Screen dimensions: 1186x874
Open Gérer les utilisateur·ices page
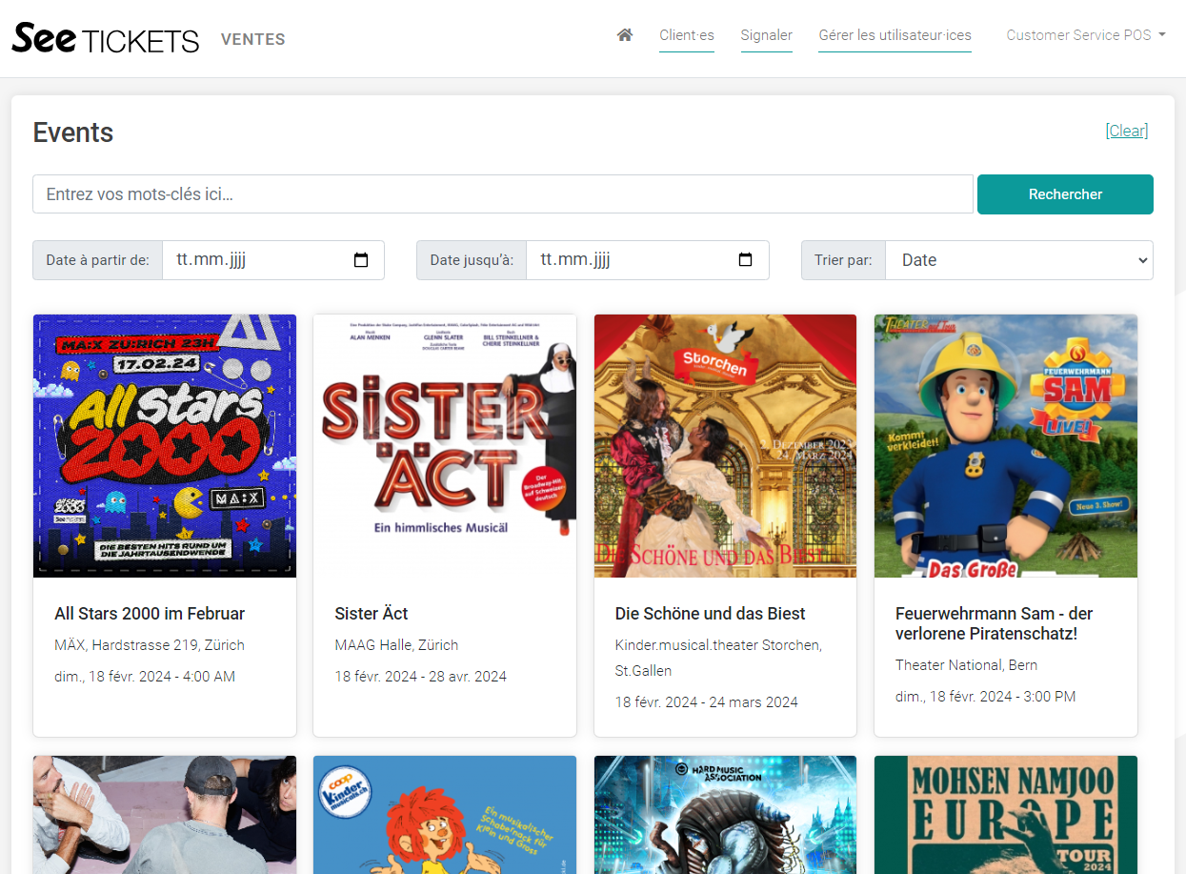click(x=895, y=35)
